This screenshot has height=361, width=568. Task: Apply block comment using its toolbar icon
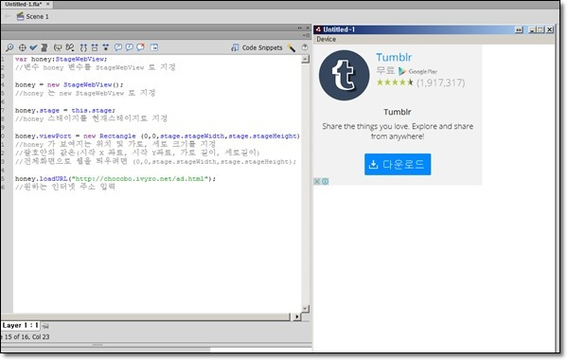pos(118,47)
